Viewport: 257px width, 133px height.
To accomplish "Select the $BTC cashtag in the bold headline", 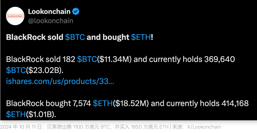I will tap(75, 37).
